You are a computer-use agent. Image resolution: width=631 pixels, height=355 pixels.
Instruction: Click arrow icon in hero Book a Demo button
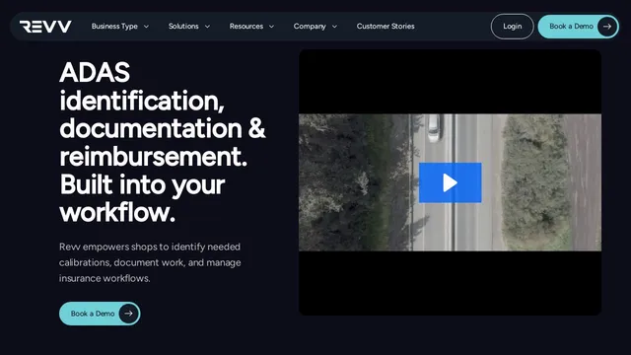(129, 314)
